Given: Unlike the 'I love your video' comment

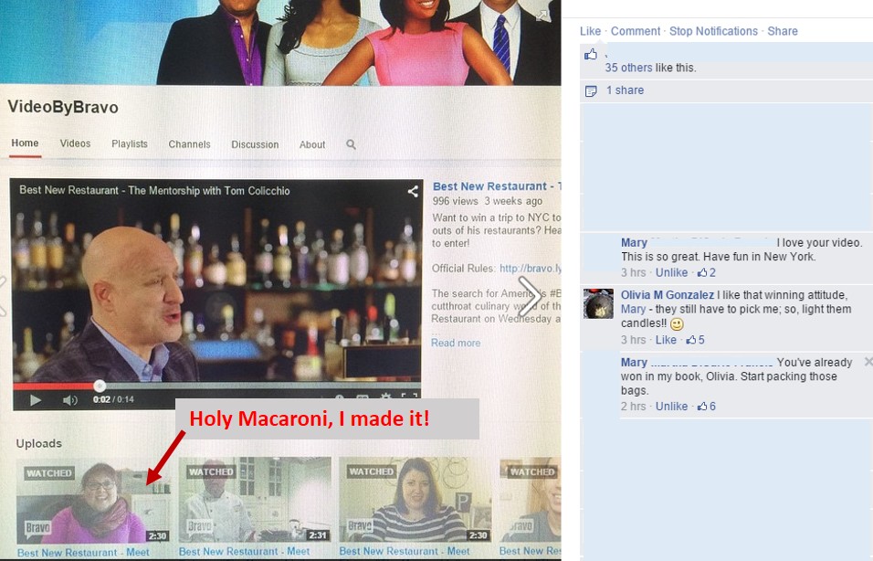Looking at the screenshot, I should pos(671,272).
